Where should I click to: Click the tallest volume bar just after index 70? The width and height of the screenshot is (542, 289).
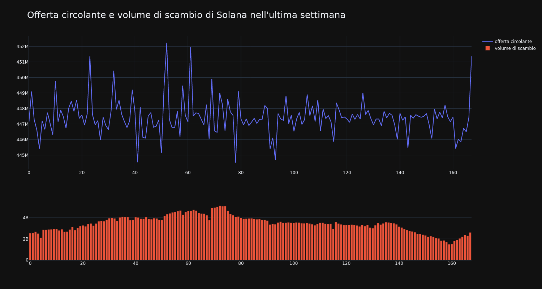(220, 233)
